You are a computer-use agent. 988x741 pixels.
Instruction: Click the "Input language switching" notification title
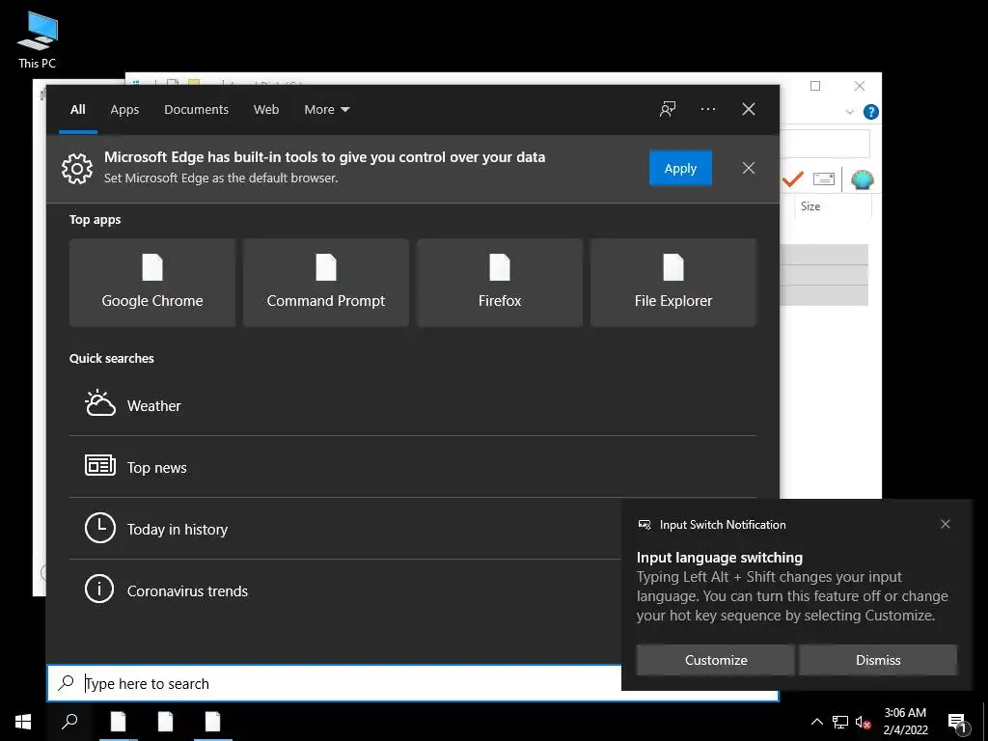coord(720,558)
